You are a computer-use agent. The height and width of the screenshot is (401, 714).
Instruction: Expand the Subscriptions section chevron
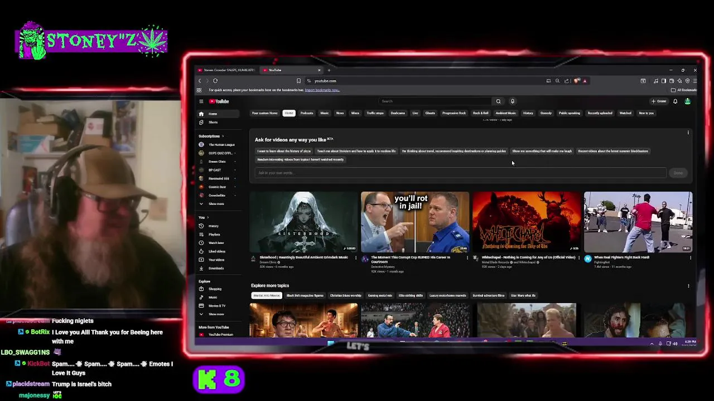click(223, 136)
